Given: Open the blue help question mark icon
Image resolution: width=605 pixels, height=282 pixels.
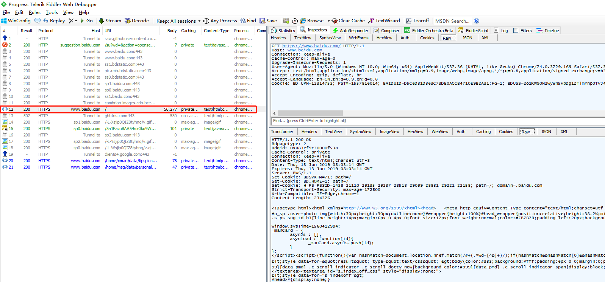Looking at the screenshot, I should pos(477,21).
